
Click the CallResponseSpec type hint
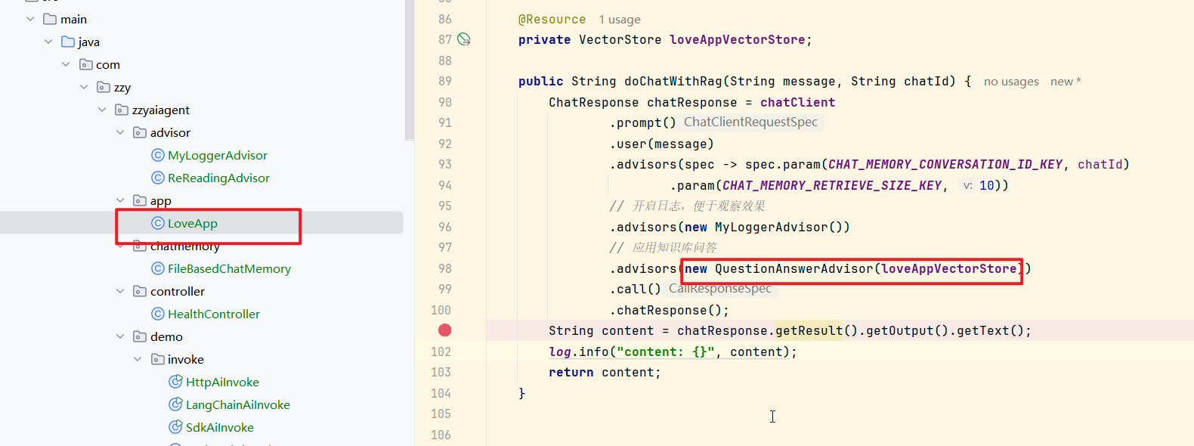(x=720, y=289)
